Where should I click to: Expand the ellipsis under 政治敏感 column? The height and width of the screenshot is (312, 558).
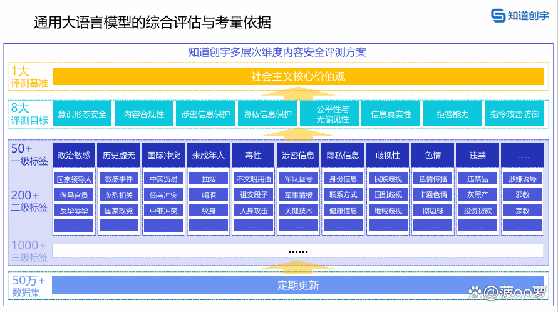pos(74,226)
